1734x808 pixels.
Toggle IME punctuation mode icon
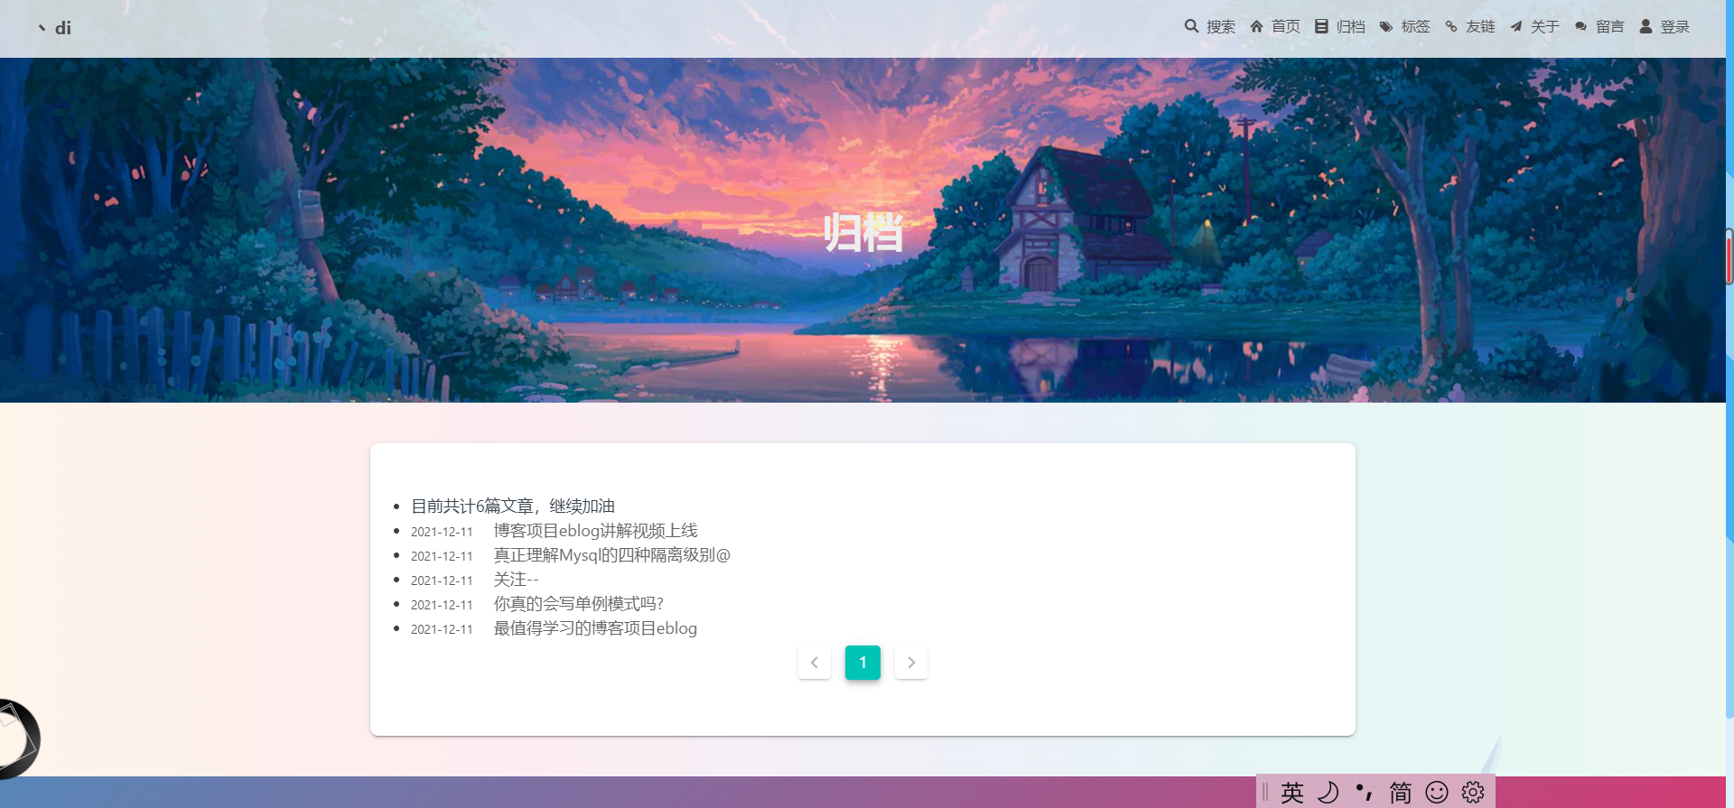(x=1364, y=793)
